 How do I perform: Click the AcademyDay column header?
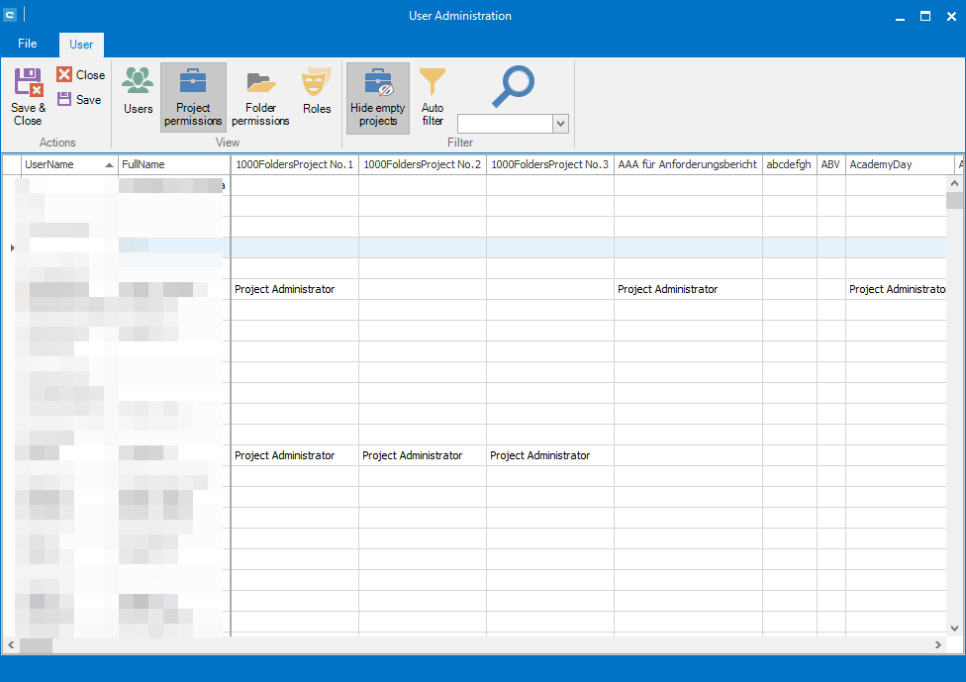coord(896,164)
